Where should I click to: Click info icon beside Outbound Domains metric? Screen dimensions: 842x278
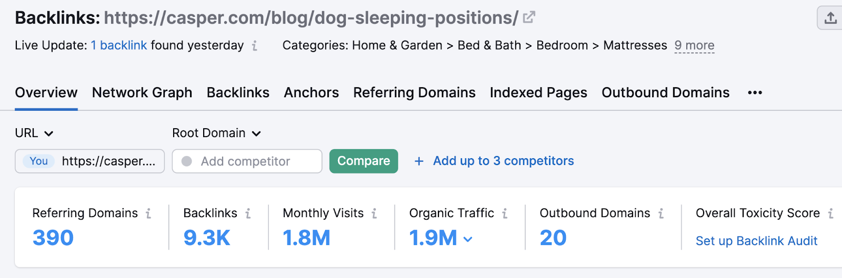tap(661, 213)
